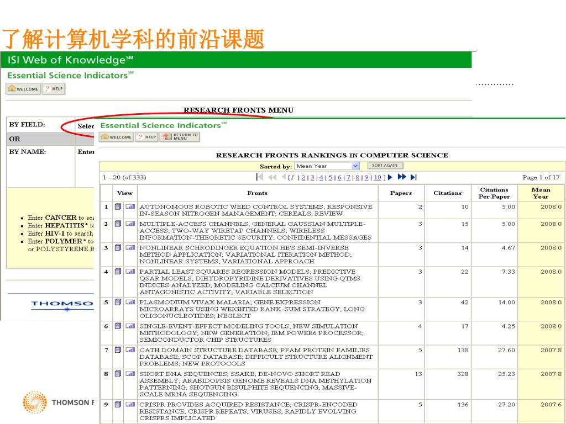The height and width of the screenshot is (424, 566).
Task: Open document view icon for row 7
Action: (118, 349)
